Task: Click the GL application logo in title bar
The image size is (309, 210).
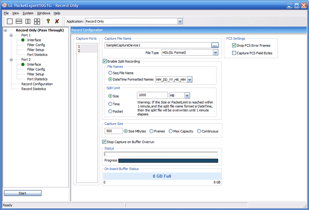Action: (x=4, y=5)
